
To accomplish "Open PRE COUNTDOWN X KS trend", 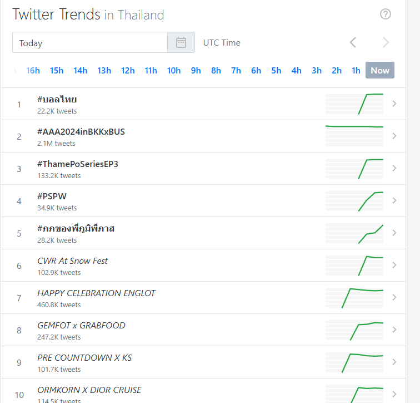I will 84,358.
